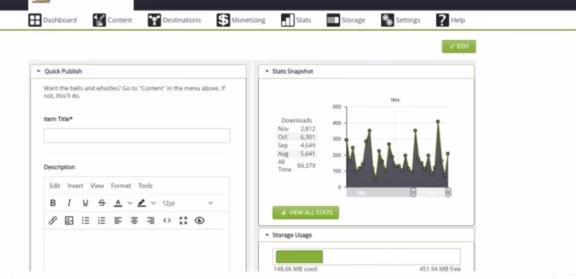576x279 pixels.
Task: Center align description text
Action: 135,220
